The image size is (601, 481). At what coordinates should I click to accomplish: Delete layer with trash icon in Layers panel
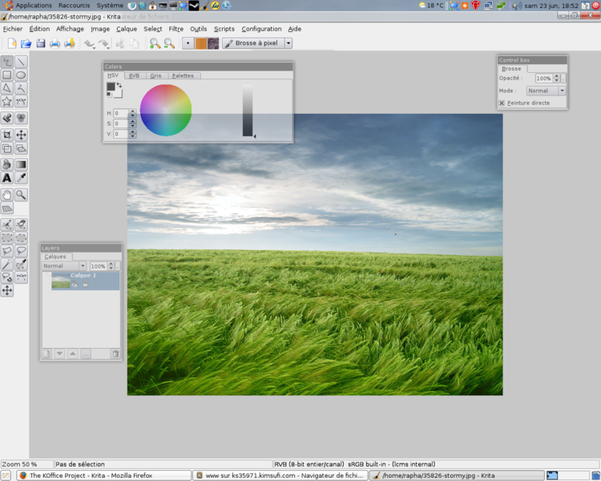tap(115, 354)
